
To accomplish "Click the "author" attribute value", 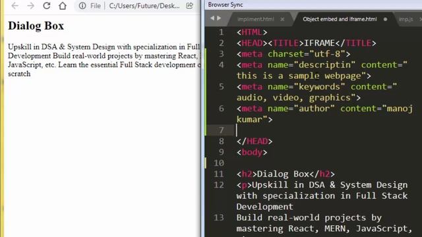I will point(315,109).
